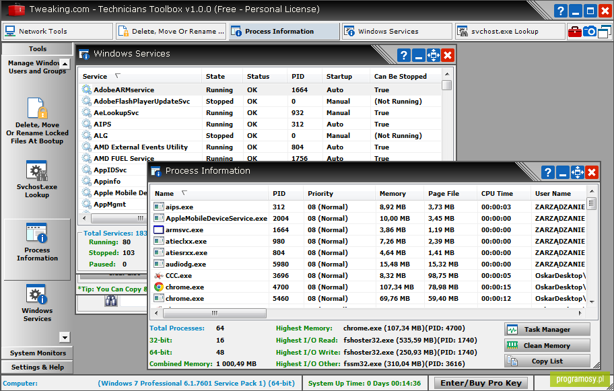Image resolution: width=614 pixels, height=391 pixels.
Task: Launch Svchost.exe Lookup from the sidebar
Action: tap(37, 179)
